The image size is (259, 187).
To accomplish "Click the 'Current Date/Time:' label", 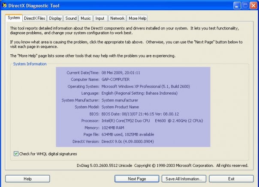I will 83,73.
